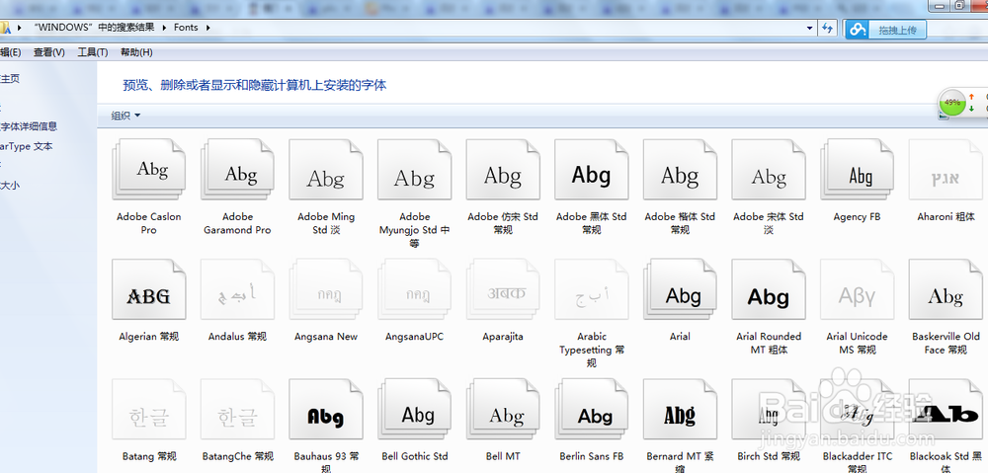This screenshot has height=473, width=988.
Task: Open the 帮助(H) menu
Action: click(136, 52)
